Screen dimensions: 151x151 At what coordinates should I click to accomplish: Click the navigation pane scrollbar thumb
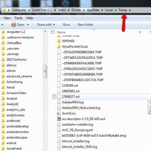45,71
